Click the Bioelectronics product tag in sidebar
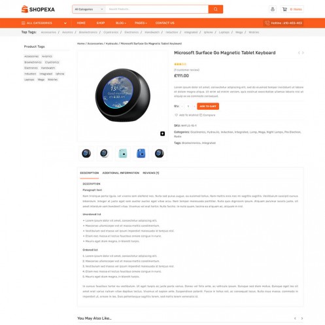This screenshot has height=325, width=325. coord(33,62)
